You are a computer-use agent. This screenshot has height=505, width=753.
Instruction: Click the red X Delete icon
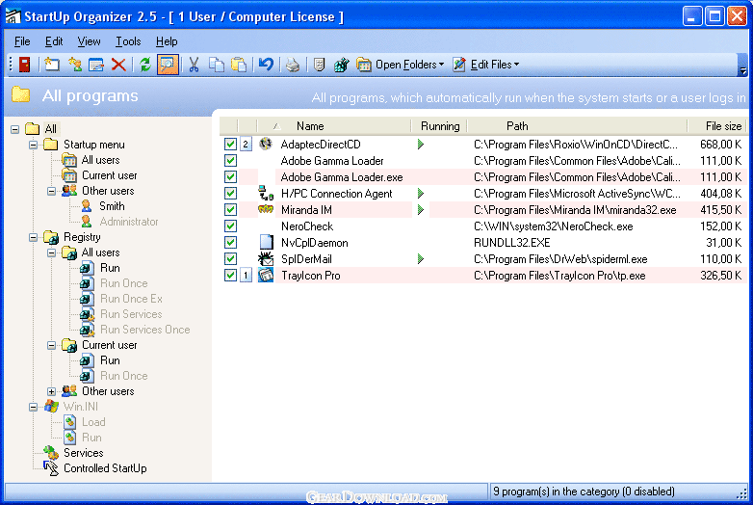click(118, 65)
